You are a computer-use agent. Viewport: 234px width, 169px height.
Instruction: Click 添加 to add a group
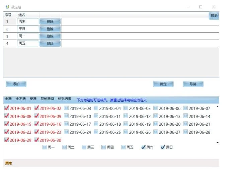[16, 84]
